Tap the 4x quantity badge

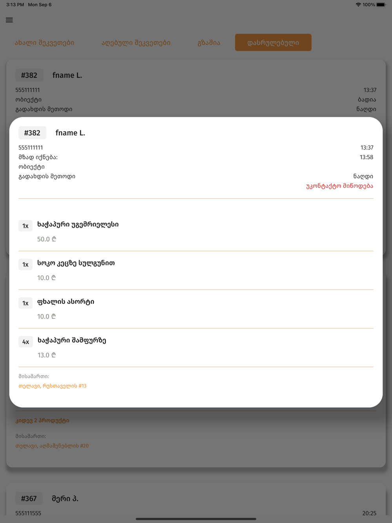(25, 342)
